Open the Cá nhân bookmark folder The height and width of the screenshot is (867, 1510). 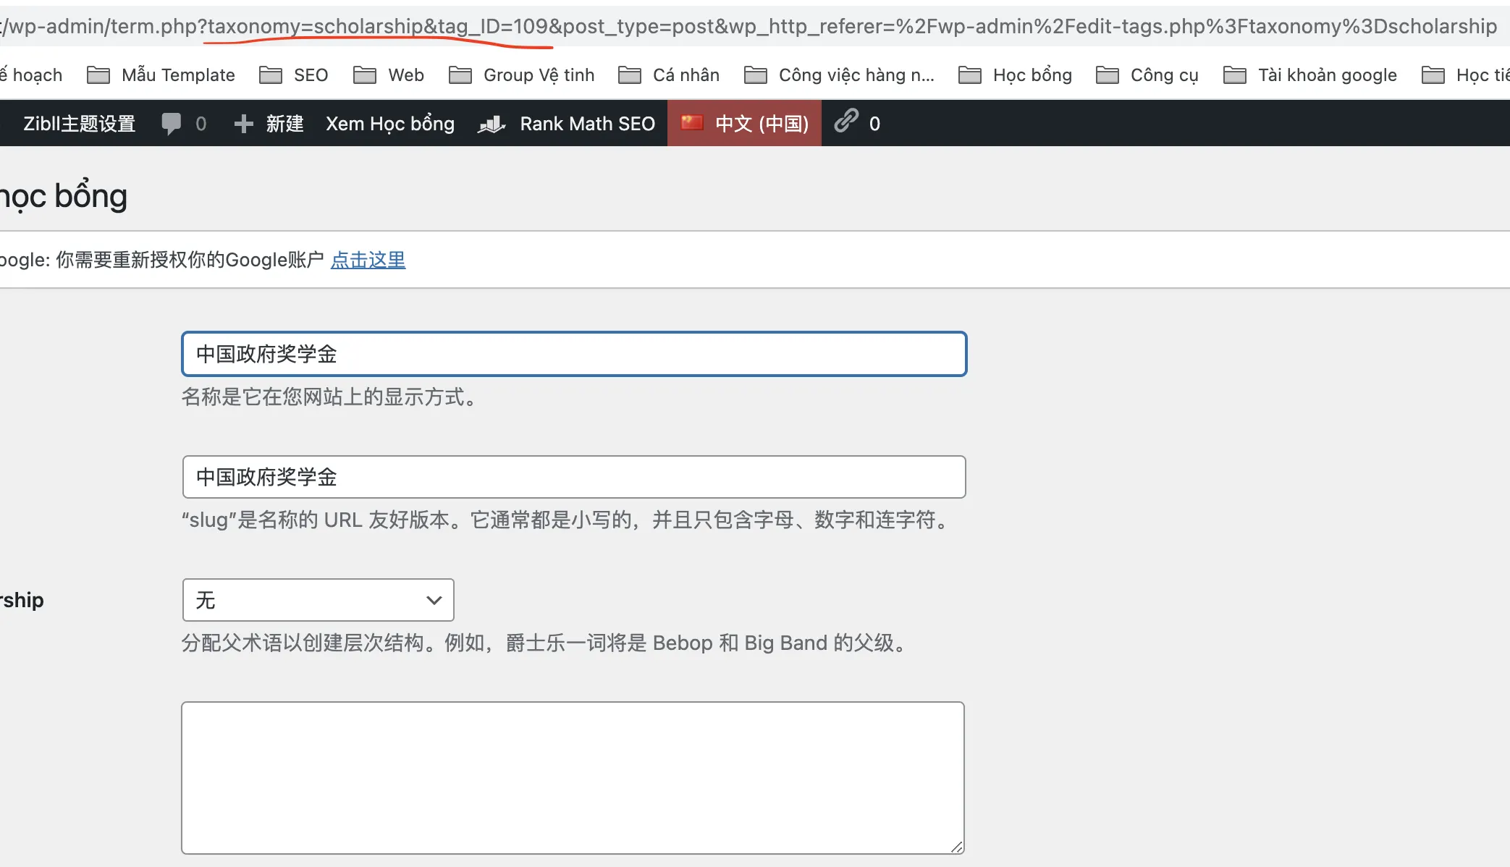pyautogui.click(x=669, y=75)
